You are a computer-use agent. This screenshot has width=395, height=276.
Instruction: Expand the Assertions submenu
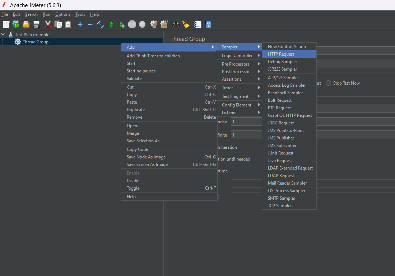click(x=238, y=79)
